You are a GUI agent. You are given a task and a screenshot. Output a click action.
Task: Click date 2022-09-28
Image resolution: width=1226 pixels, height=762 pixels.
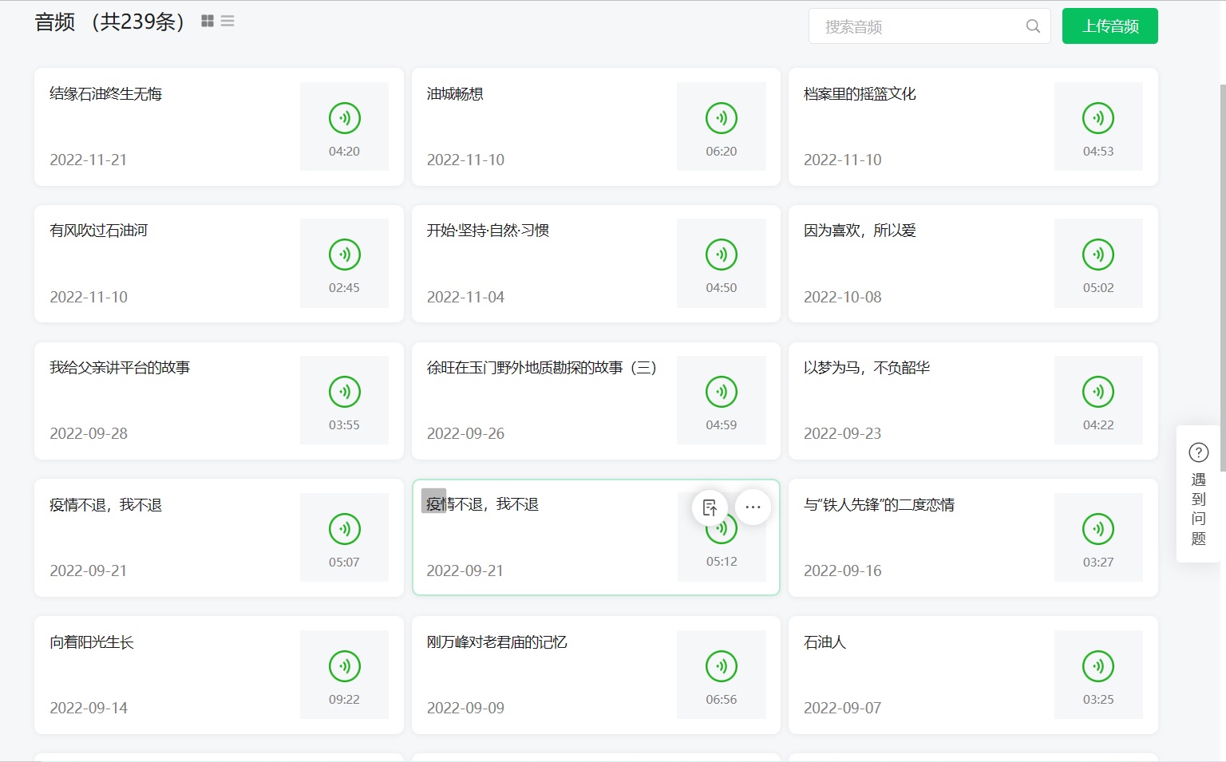click(x=89, y=433)
